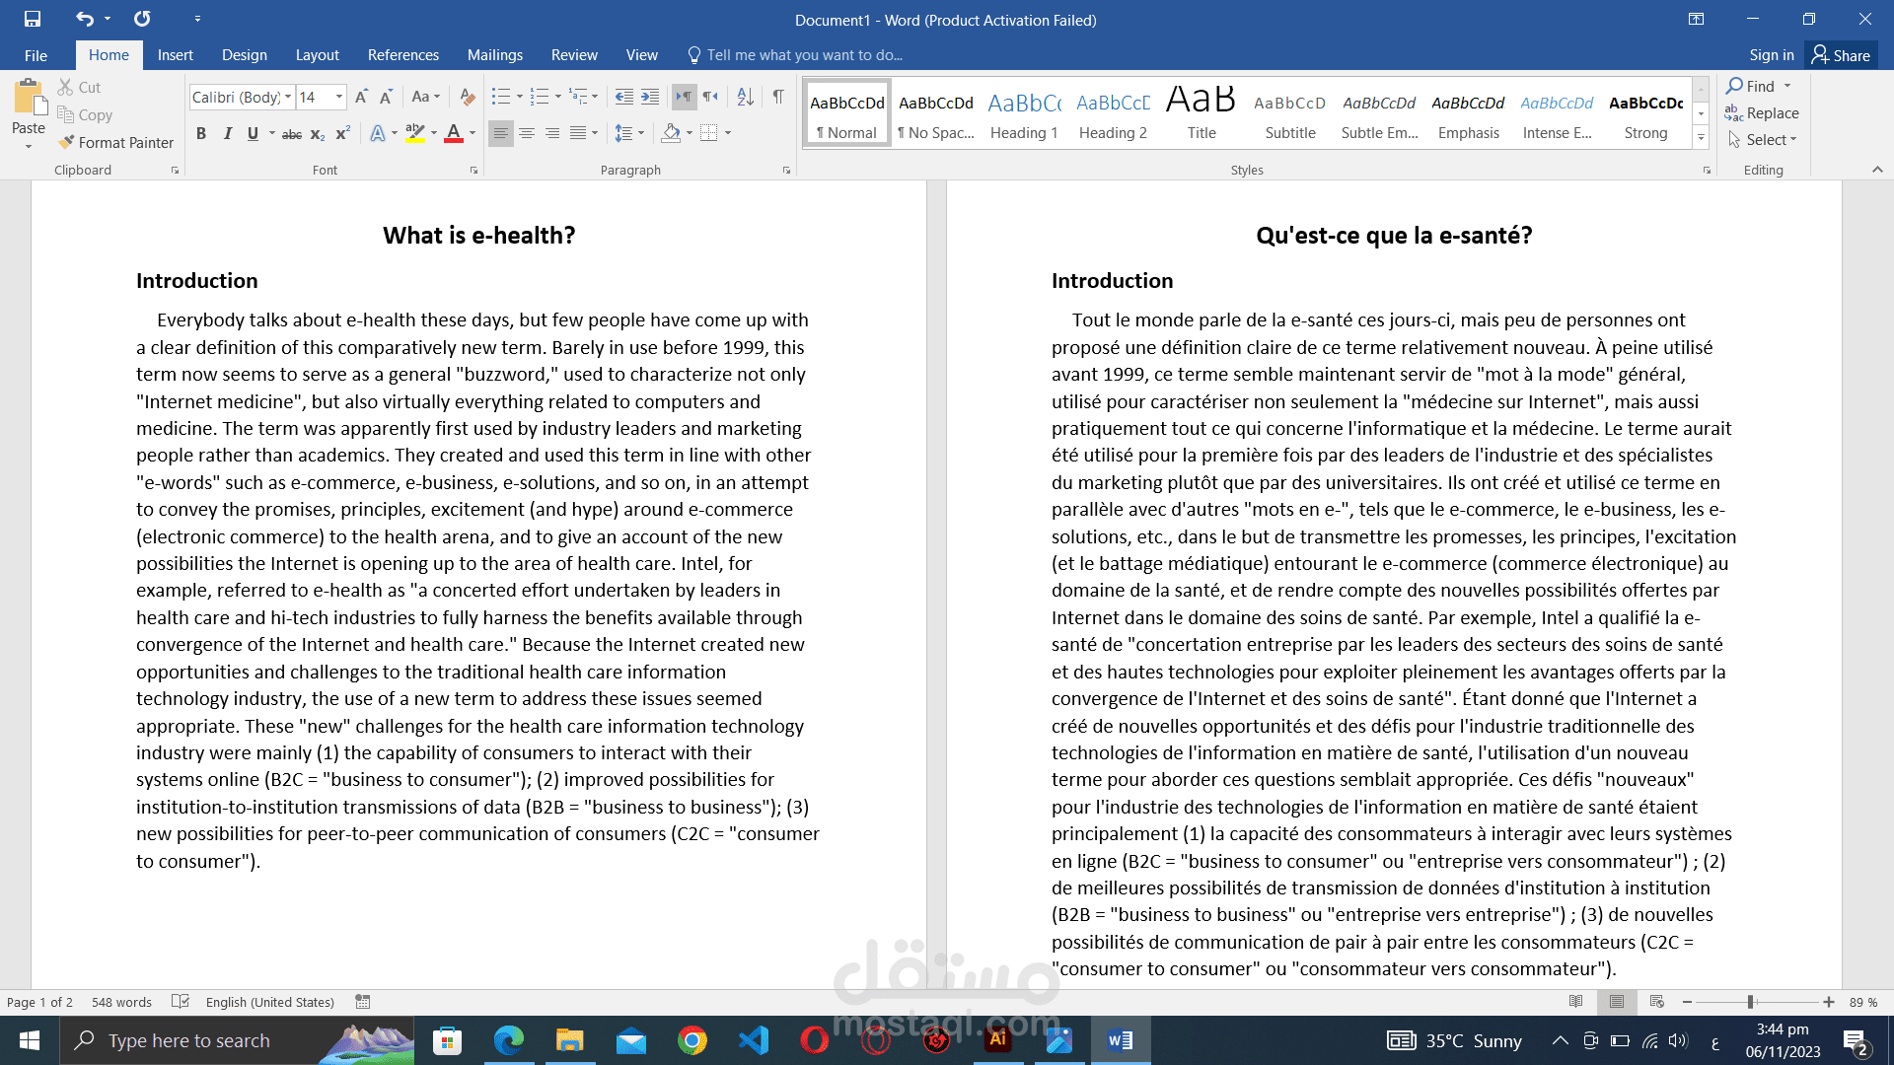Image resolution: width=1894 pixels, height=1065 pixels.
Task: Click the Undo arrow icon
Action: (x=85, y=19)
